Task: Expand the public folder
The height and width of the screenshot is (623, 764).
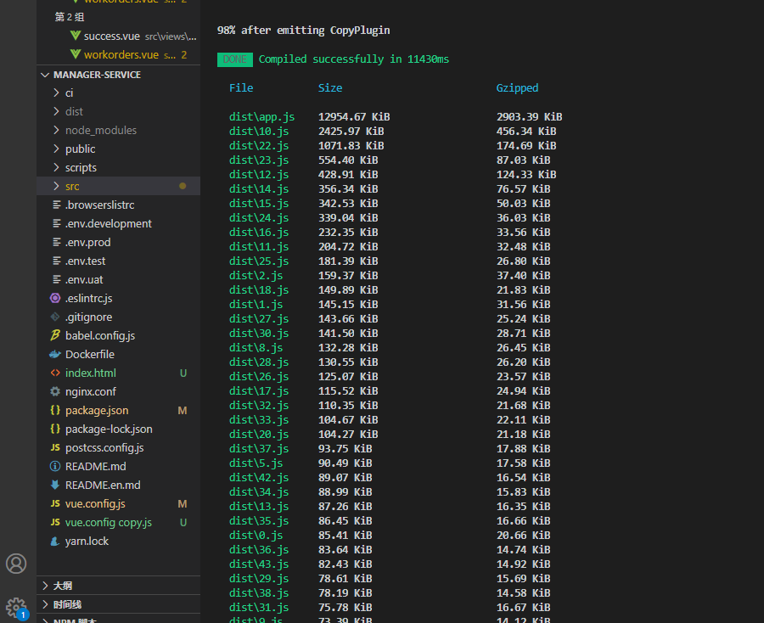Action: pos(56,149)
